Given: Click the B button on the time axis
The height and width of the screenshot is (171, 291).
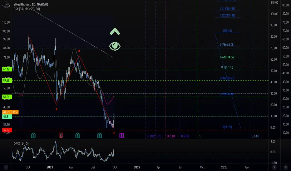Looking at the screenshot, I should 286,167.
